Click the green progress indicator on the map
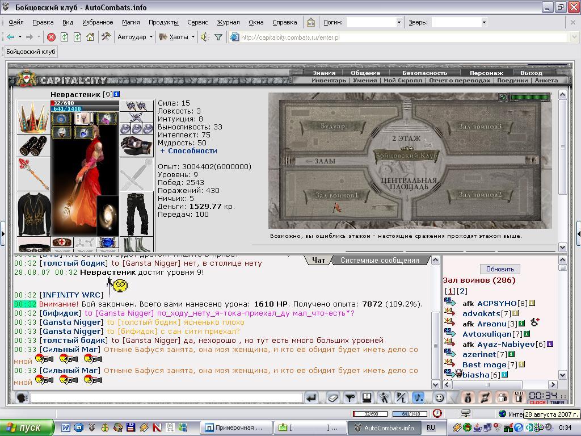581x436 pixels. click(x=530, y=97)
